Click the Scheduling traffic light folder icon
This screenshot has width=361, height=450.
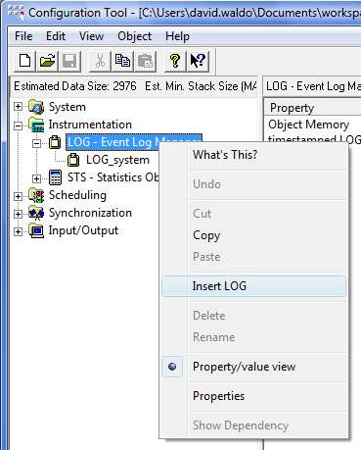click(x=36, y=195)
